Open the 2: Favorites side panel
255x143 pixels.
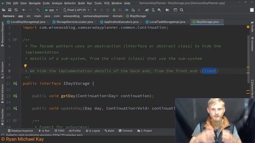point(2,117)
